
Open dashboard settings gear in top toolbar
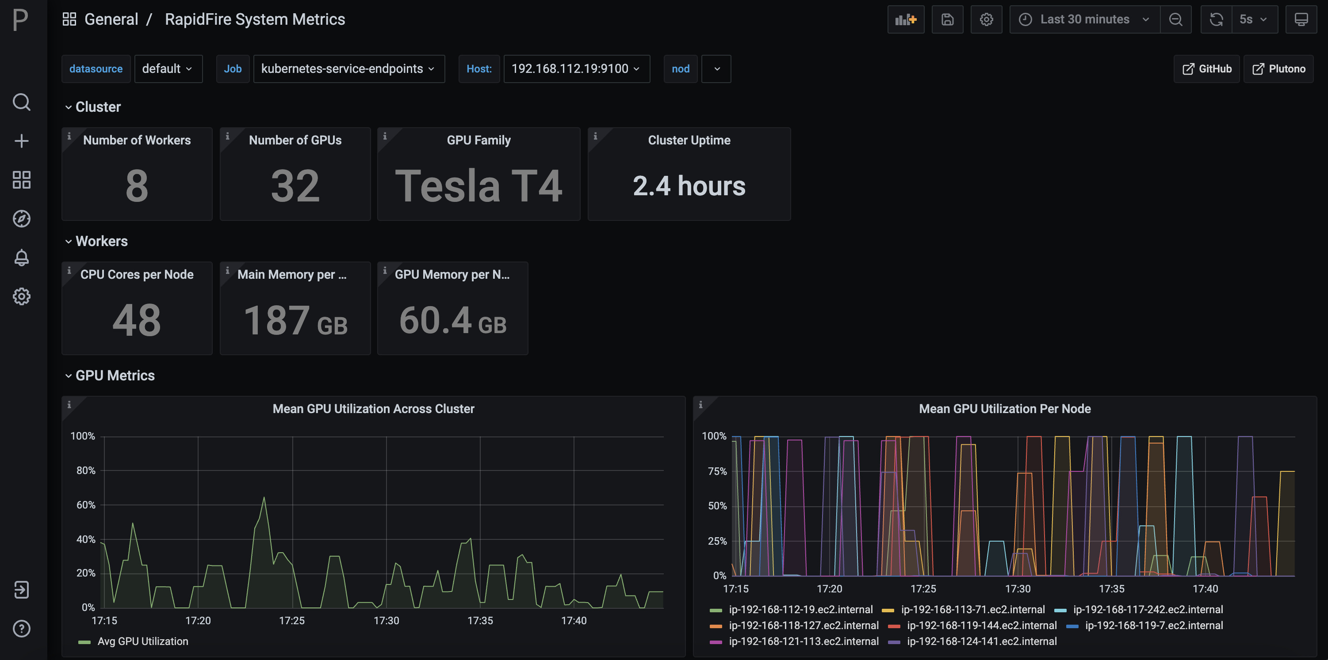point(986,19)
